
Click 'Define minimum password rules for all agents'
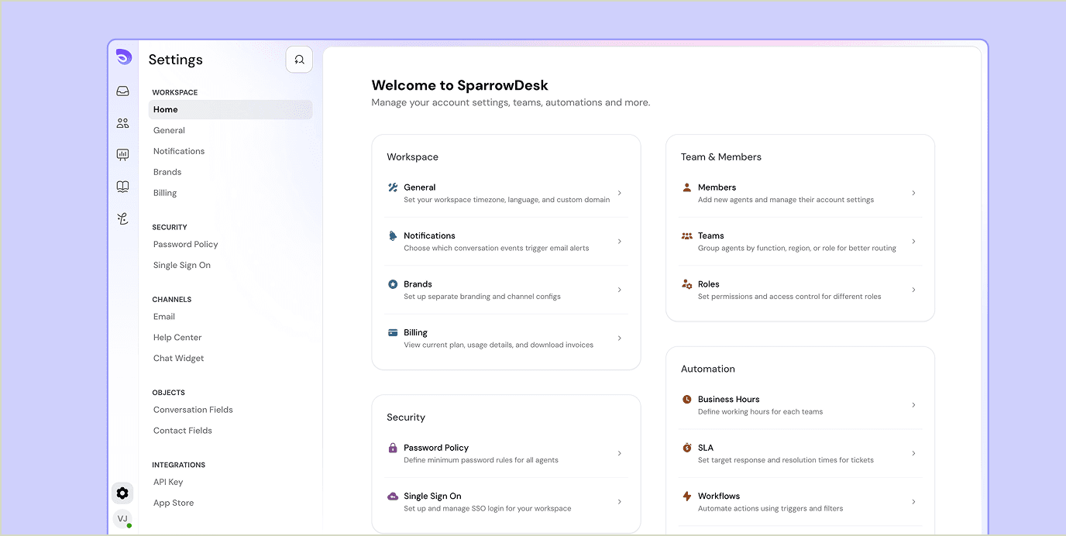(481, 460)
